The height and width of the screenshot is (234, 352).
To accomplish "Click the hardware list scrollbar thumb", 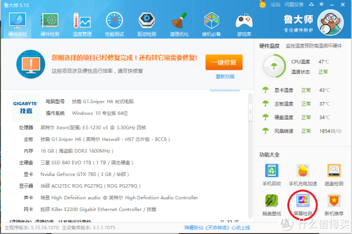I will pyautogui.click(x=251, y=112).
